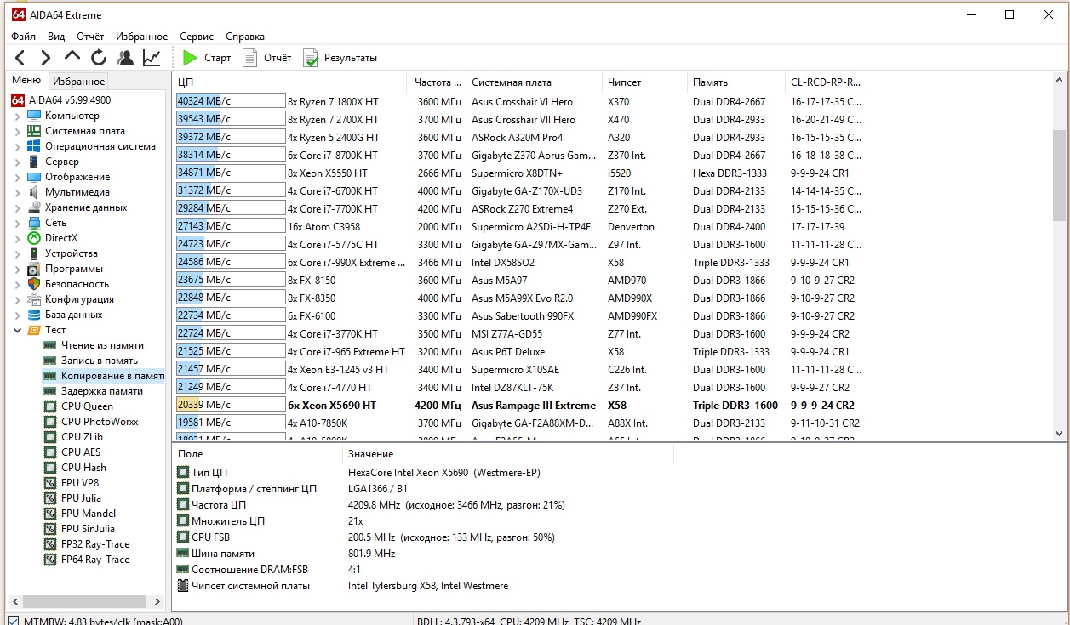The height and width of the screenshot is (625, 1070).
Task: Click the Устройства icon
Action: (34, 253)
